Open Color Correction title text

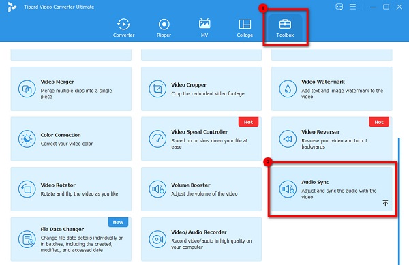pos(61,135)
